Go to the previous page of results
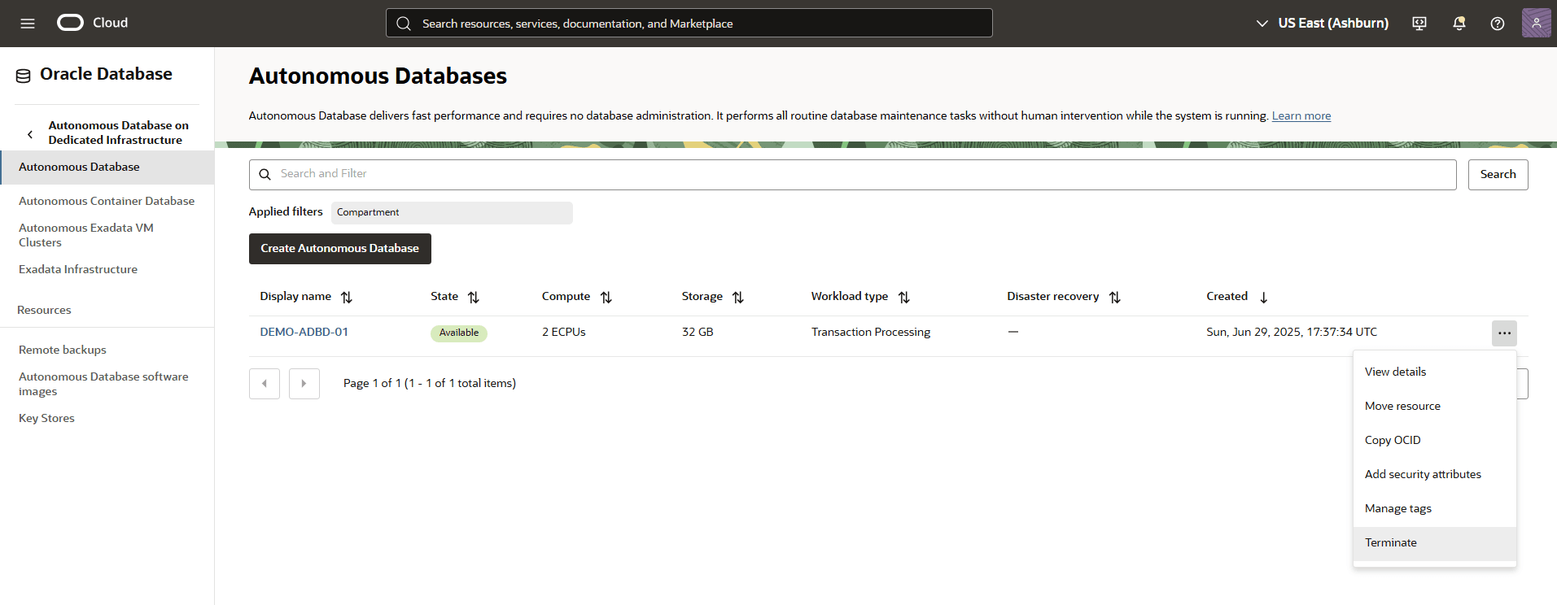 (x=265, y=384)
